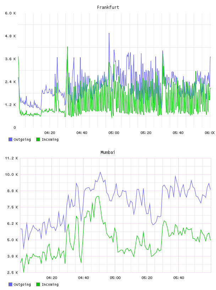Click the 6.0 K axis label in Frankfurt

[x=11, y=13]
